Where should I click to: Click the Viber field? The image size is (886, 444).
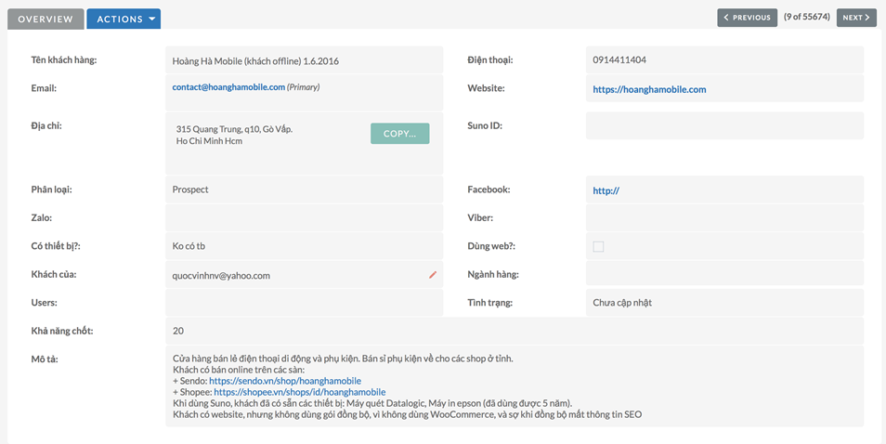(724, 218)
